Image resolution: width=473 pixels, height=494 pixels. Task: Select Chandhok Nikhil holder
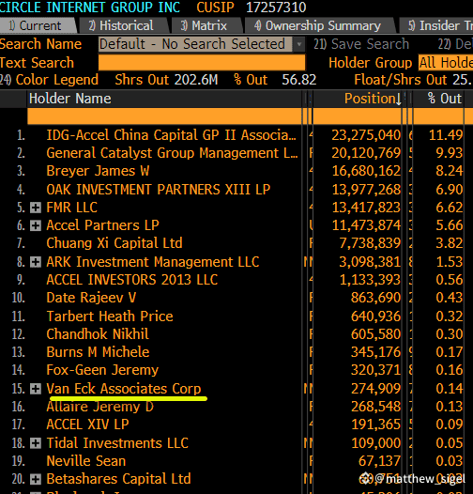[x=98, y=334]
